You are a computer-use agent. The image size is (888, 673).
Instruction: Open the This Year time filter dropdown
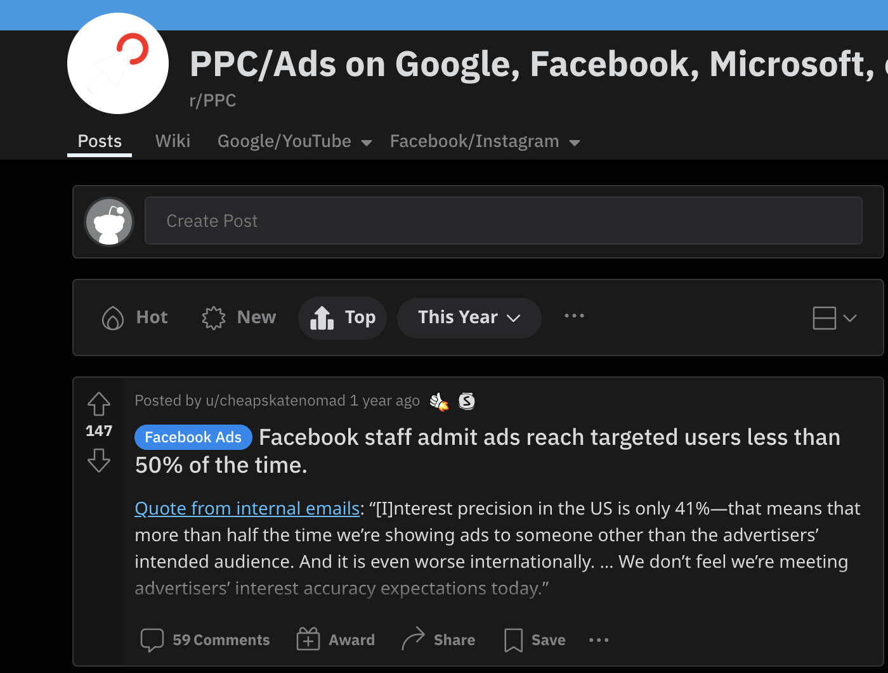pyautogui.click(x=469, y=317)
